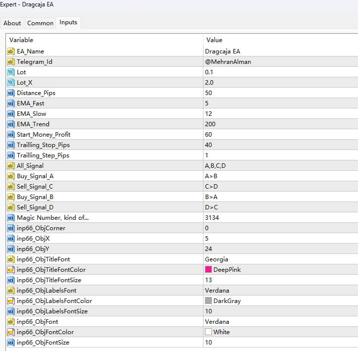Click the DarkGray color swatch

tap(208, 301)
